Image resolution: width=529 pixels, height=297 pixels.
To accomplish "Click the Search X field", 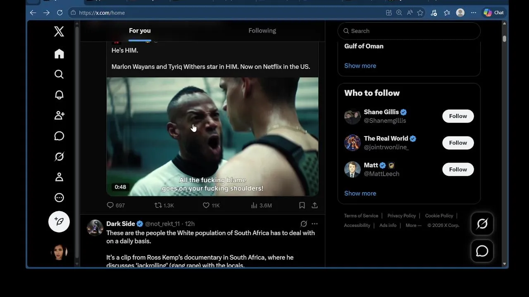I will [409, 31].
